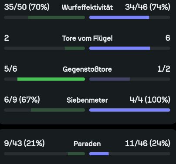
Task: Select the 4/4 (100%) value
Action: pyautogui.click(x=150, y=100)
